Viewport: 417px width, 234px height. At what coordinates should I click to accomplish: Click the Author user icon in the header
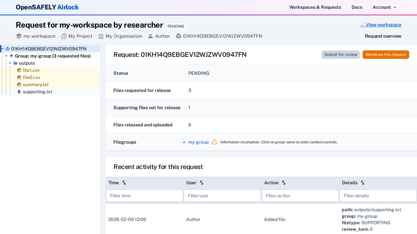tap(150, 36)
